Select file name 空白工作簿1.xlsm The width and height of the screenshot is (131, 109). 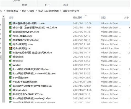click(22, 36)
